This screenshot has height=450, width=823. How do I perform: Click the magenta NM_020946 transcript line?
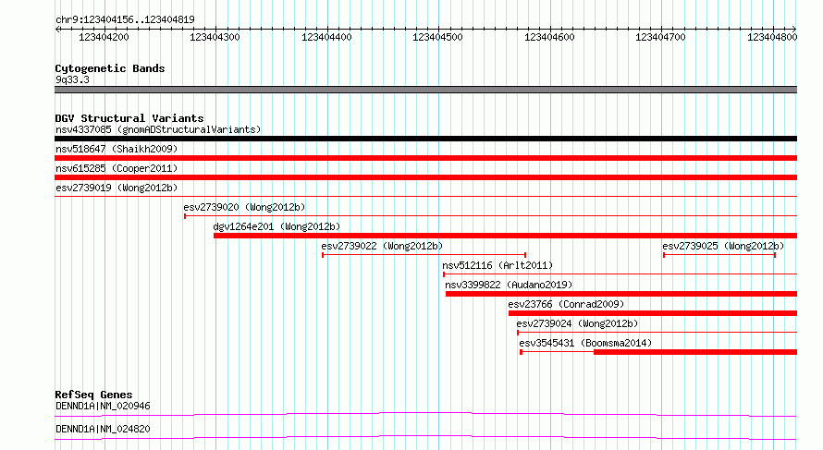(x=425, y=414)
